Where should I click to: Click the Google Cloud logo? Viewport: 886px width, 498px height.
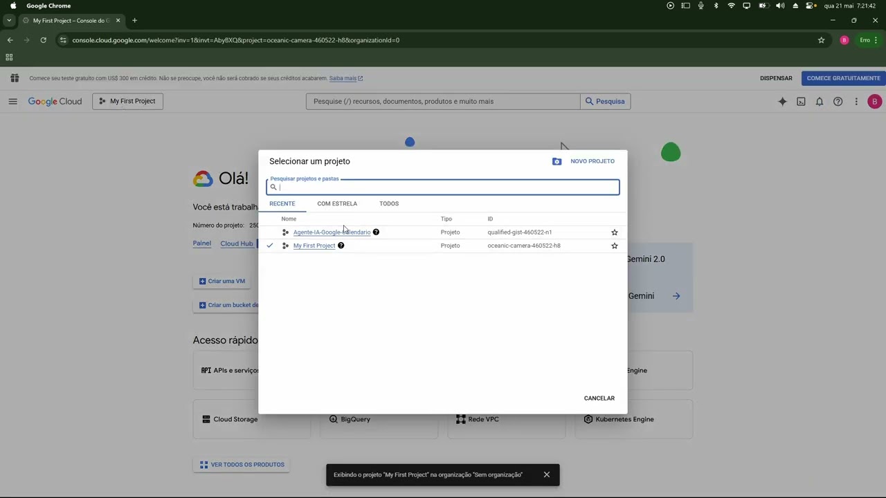[55, 101]
